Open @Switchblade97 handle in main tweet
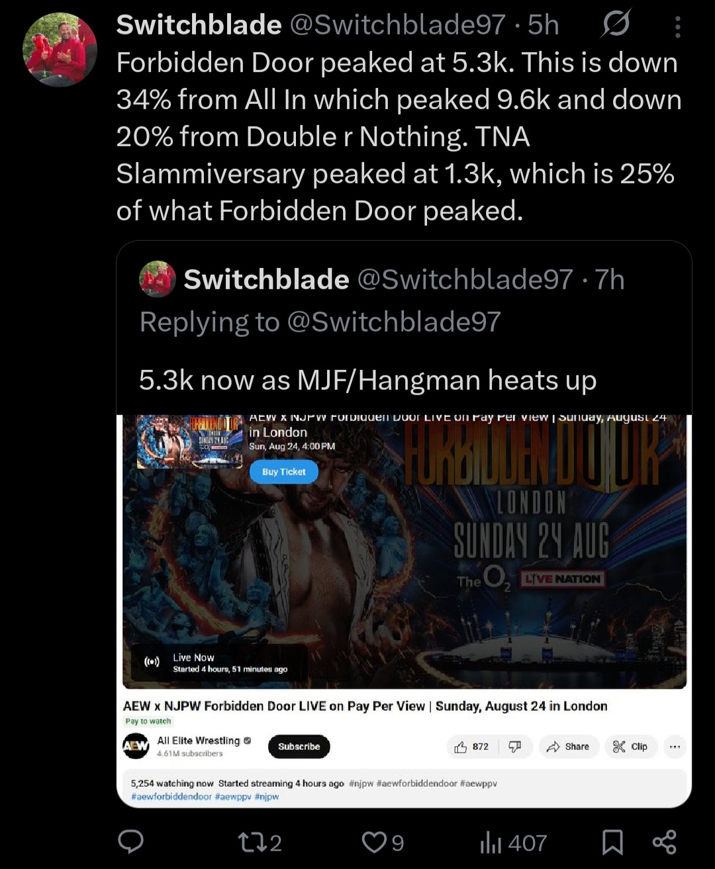The image size is (715, 869). click(x=398, y=25)
